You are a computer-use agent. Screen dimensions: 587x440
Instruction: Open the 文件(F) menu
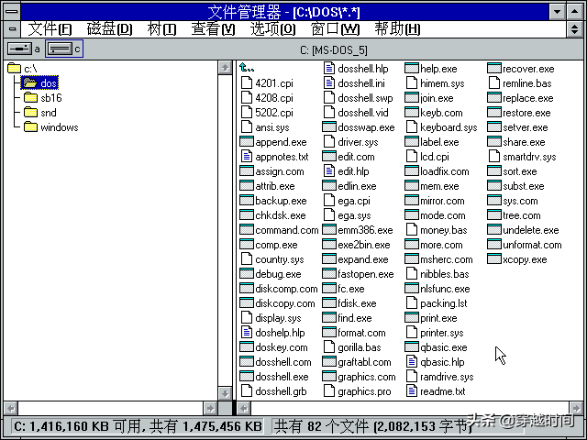tap(50, 28)
